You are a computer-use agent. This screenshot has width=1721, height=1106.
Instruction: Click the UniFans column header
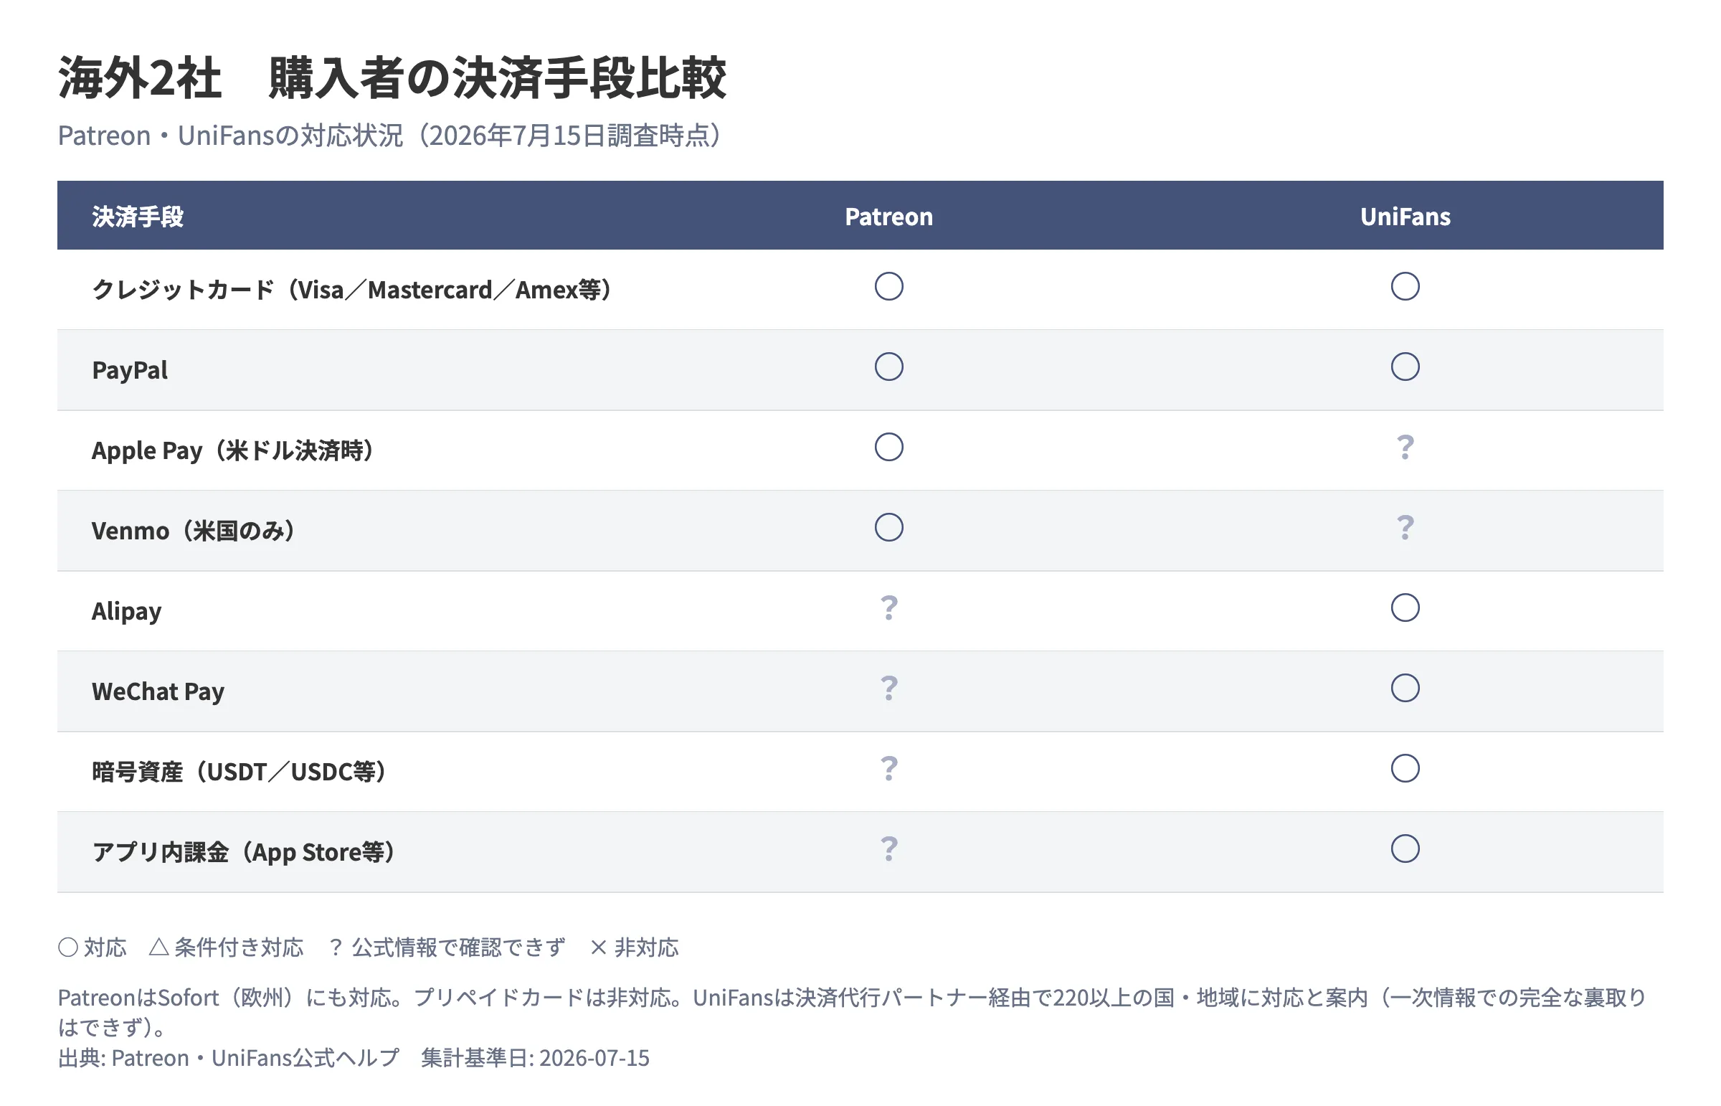point(1405,217)
